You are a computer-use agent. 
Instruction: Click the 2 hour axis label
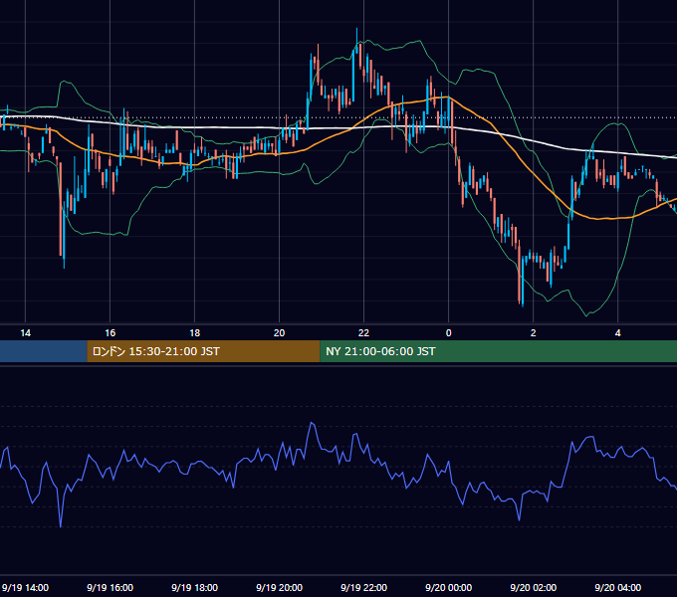pos(534,333)
